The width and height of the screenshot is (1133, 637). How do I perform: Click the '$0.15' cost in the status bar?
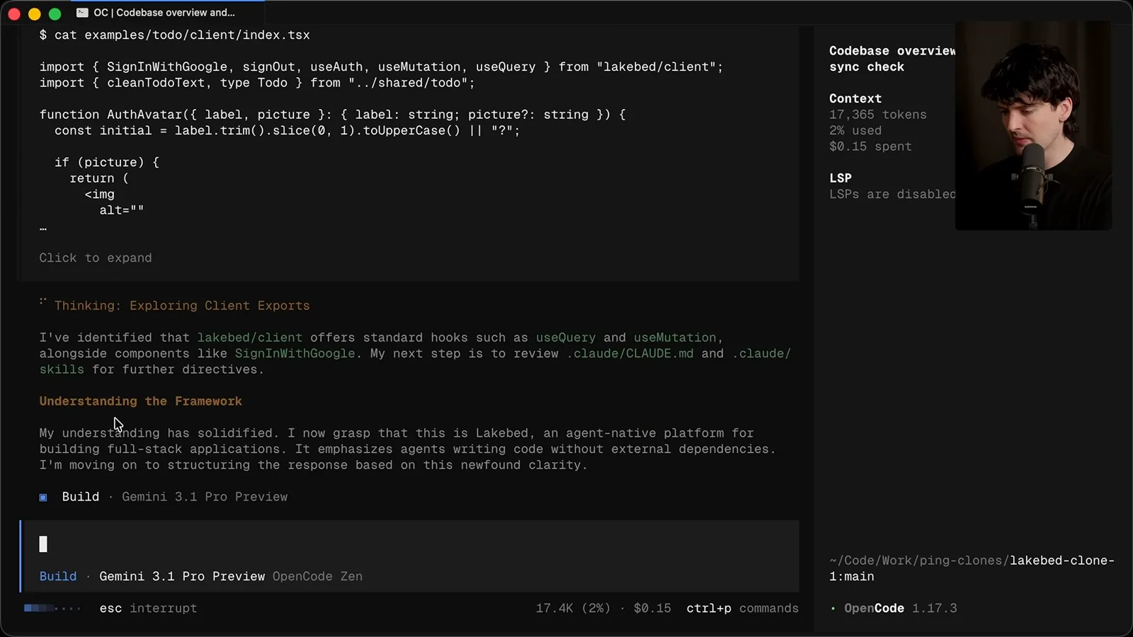pos(652,608)
